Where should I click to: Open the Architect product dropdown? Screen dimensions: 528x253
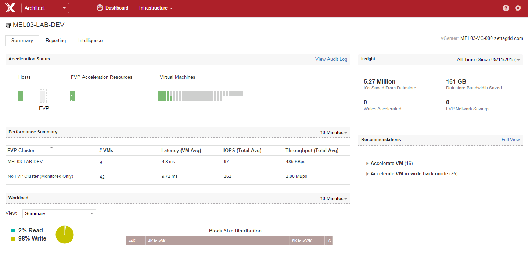(x=45, y=8)
